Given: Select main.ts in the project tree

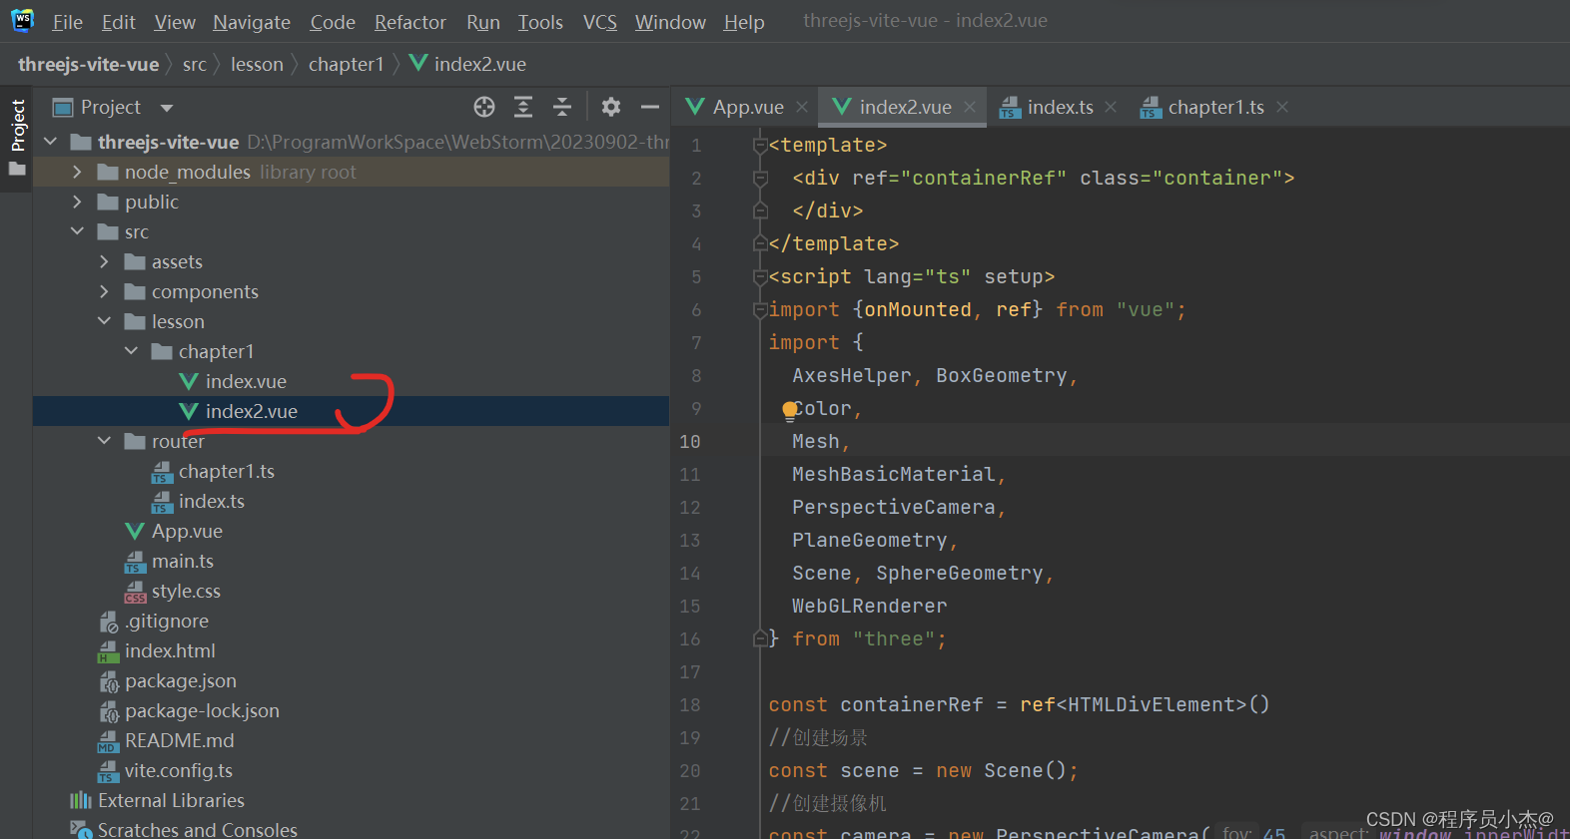Looking at the screenshot, I should [x=182, y=561].
